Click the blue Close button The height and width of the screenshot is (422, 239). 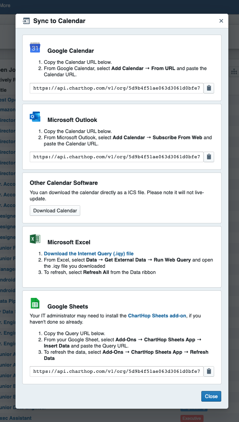pyautogui.click(x=211, y=396)
